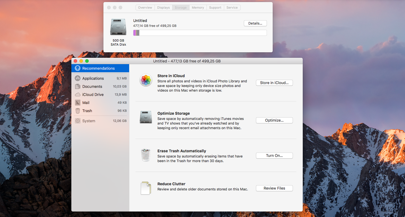Click the Recommendations lightbulb icon

click(77, 68)
